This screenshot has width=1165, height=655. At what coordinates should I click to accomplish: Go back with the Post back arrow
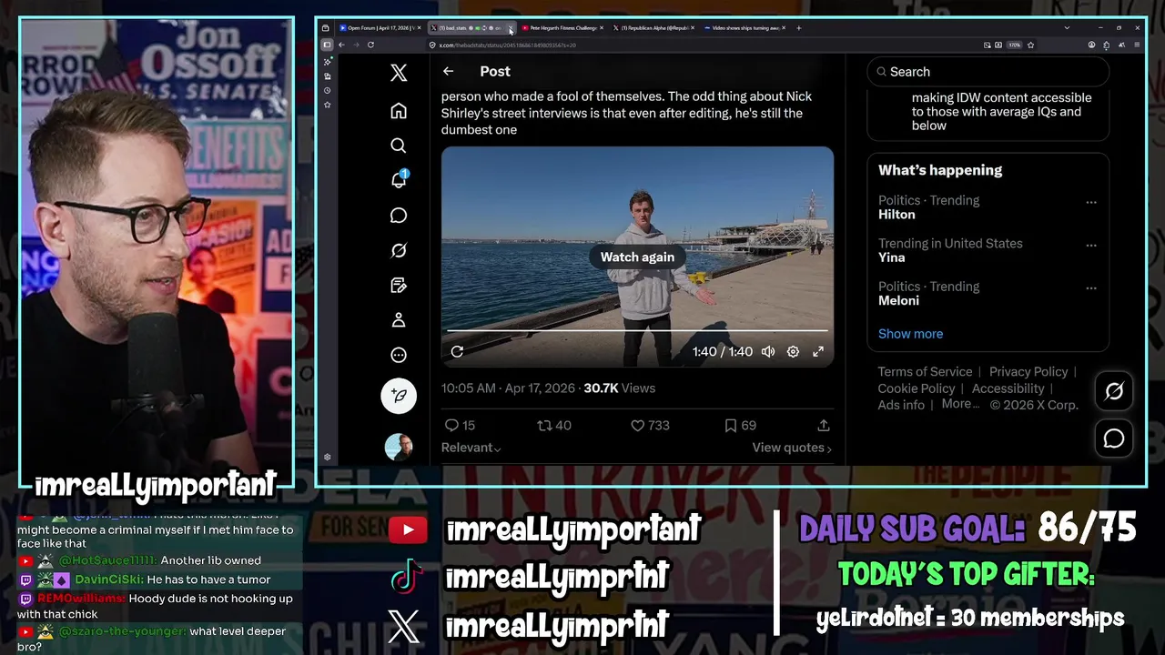click(448, 71)
